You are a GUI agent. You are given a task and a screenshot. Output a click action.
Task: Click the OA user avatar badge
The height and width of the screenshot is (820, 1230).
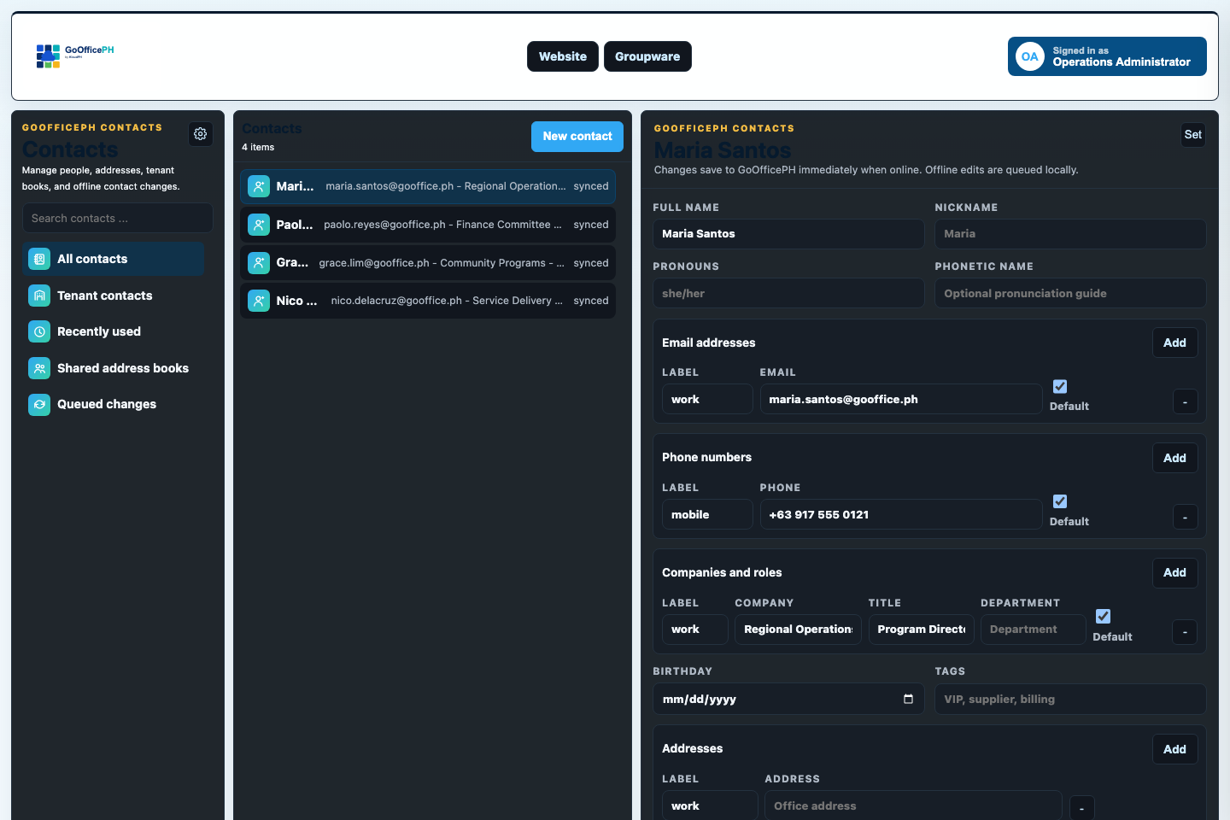tap(1030, 56)
